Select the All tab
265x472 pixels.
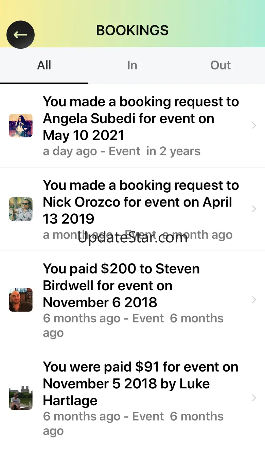tap(44, 65)
